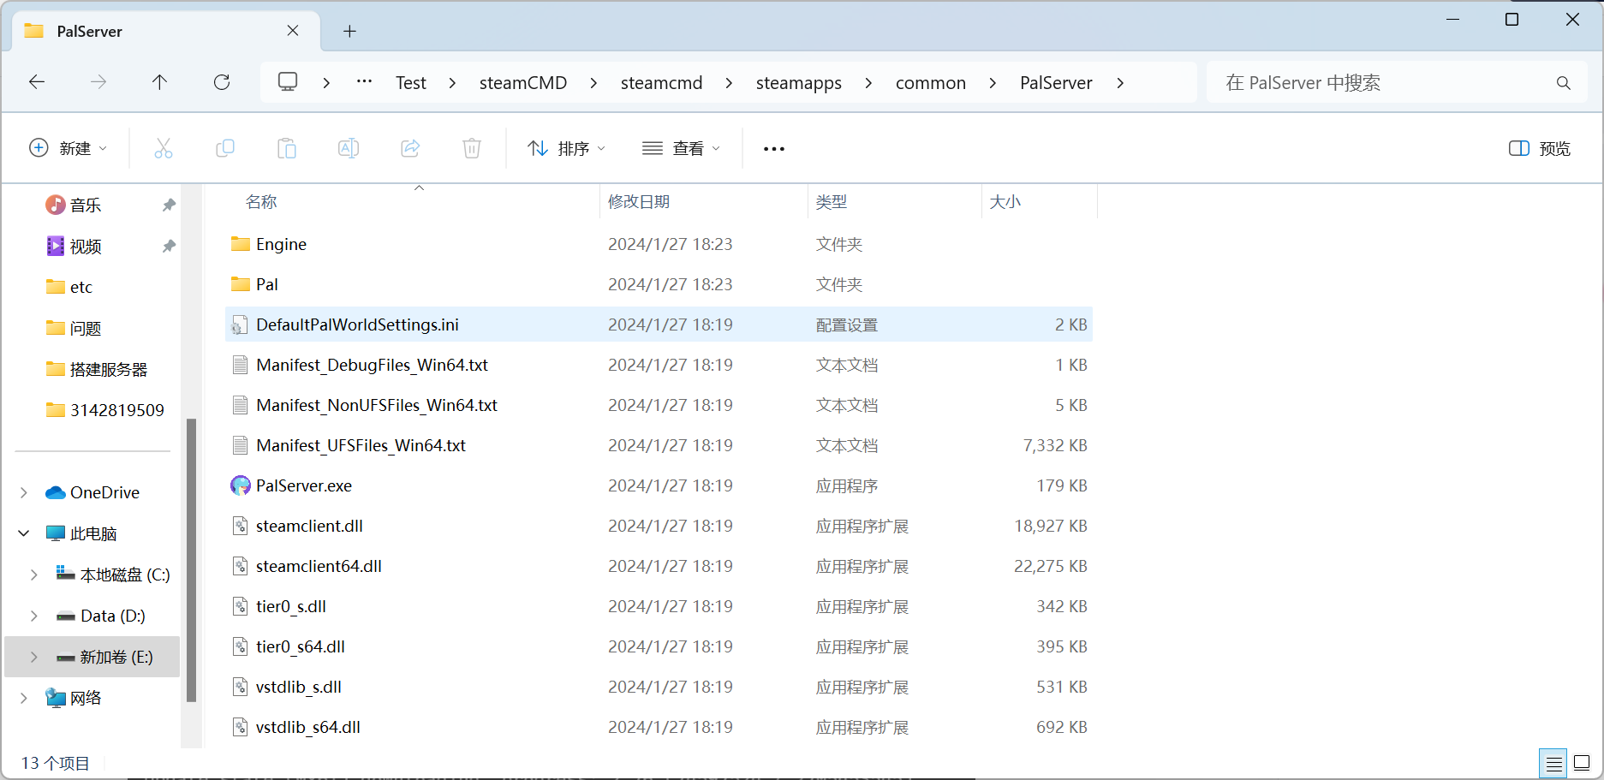1604x780 pixels.
Task: Navigate to steamapps breadcrumb
Action: tap(799, 83)
